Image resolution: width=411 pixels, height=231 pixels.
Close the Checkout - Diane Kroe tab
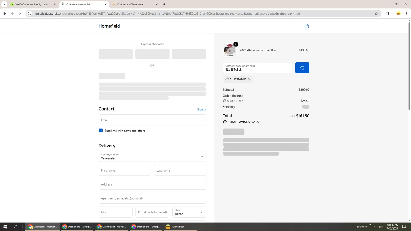point(157,4)
